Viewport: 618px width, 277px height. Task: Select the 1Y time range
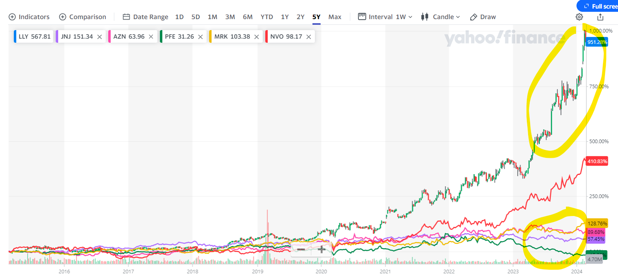coord(285,17)
